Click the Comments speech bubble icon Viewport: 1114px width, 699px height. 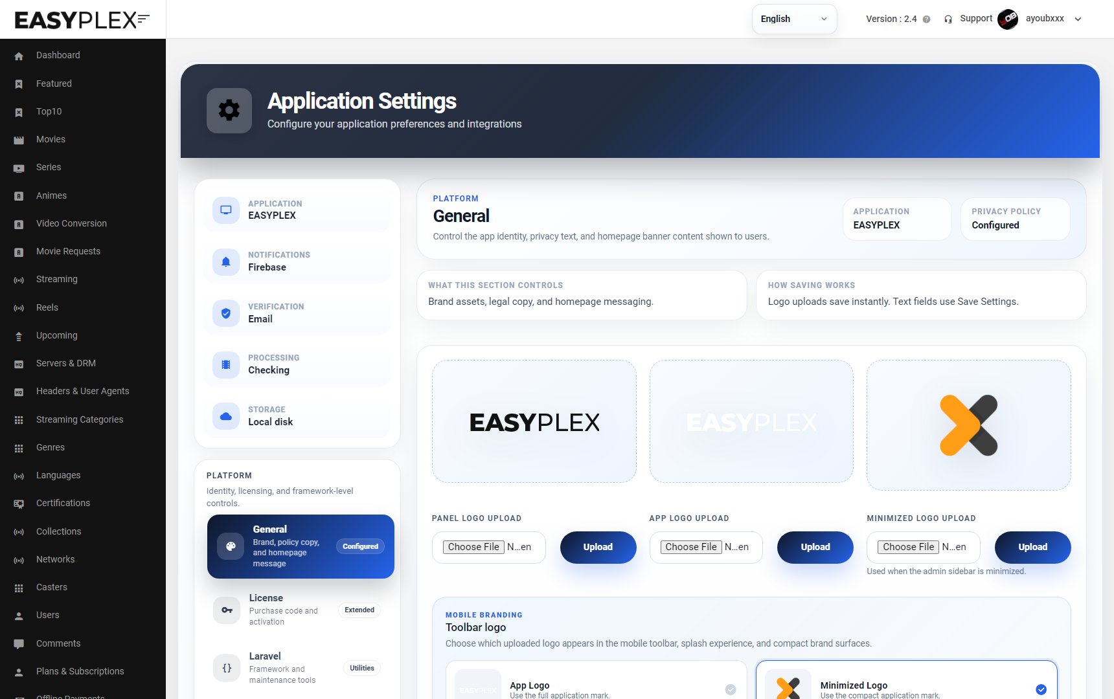point(19,644)
